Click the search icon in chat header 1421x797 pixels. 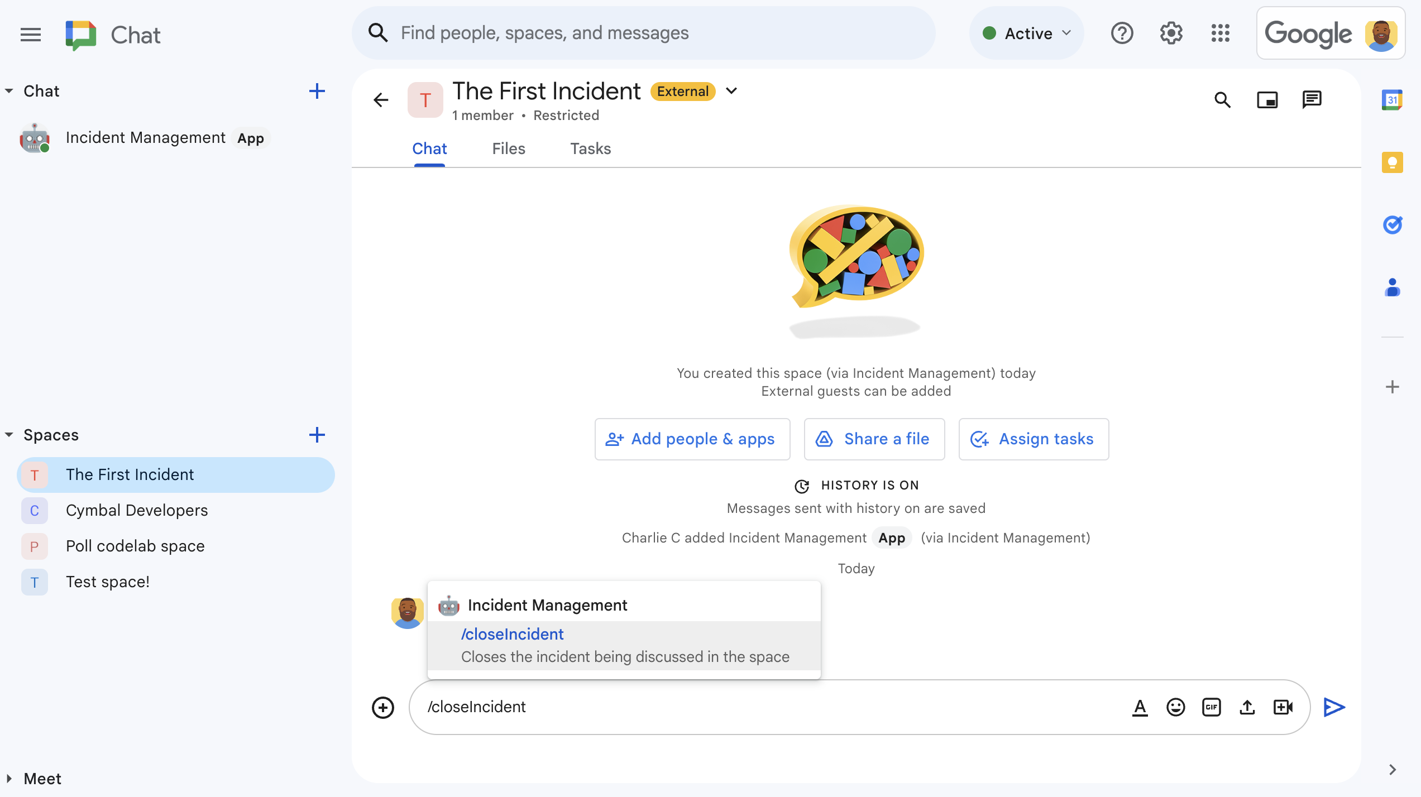point(1223,99)
